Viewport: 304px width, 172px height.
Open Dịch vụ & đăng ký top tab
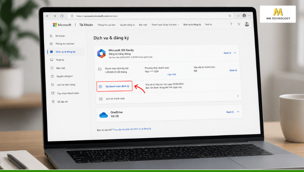click(x=192, y=25)
